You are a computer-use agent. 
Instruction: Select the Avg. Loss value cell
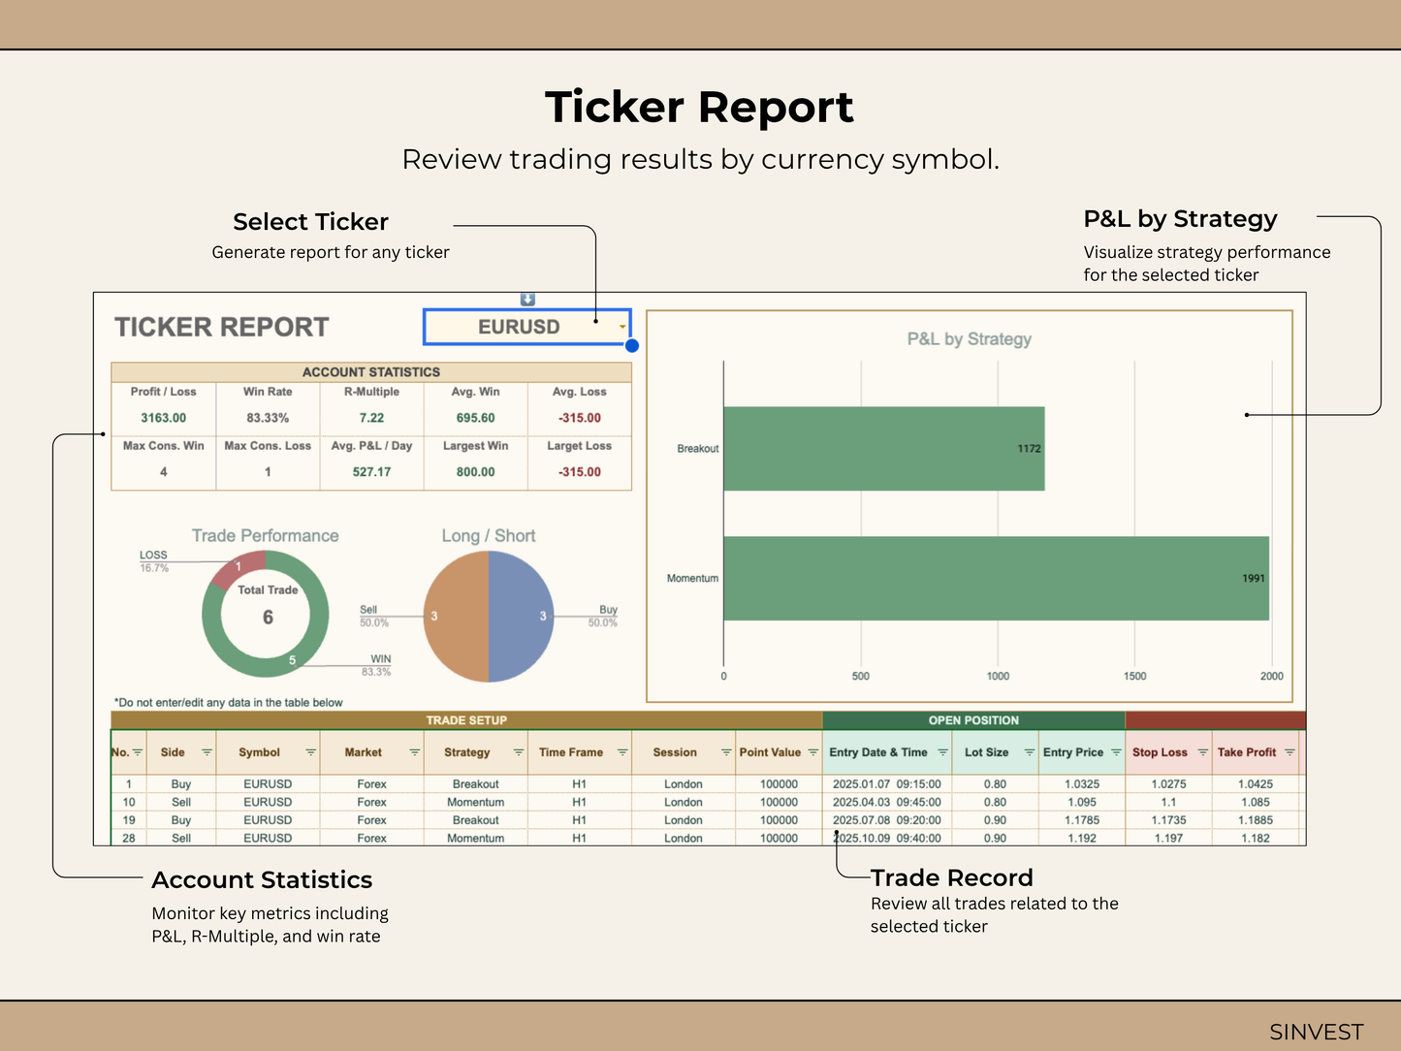[x=580, y=418]
